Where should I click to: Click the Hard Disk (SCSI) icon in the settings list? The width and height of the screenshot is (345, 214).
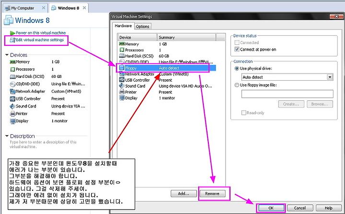(122, 56)
